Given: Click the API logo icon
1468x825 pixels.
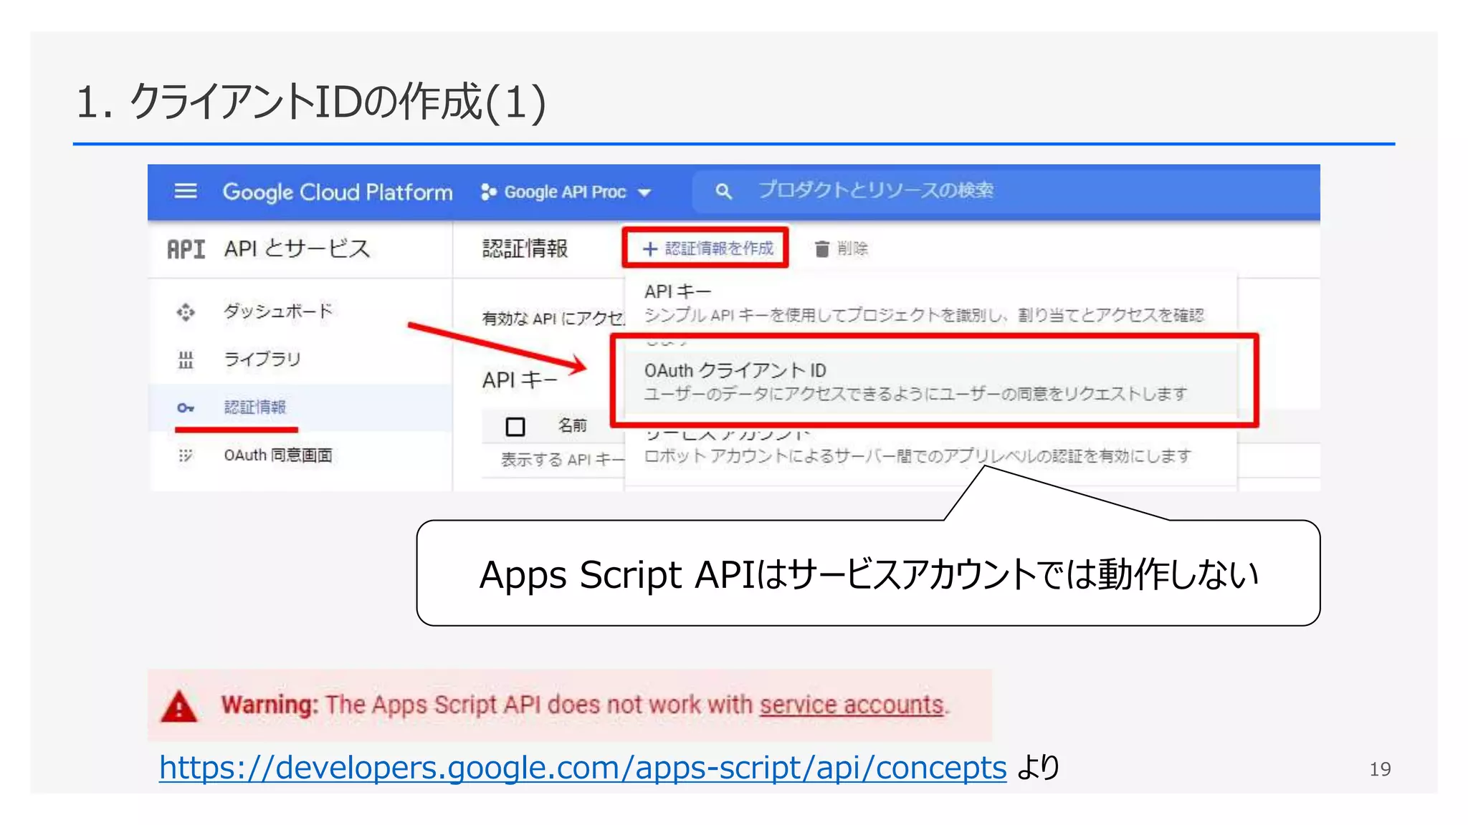Looking at the screenshot, I should [186, 249].
